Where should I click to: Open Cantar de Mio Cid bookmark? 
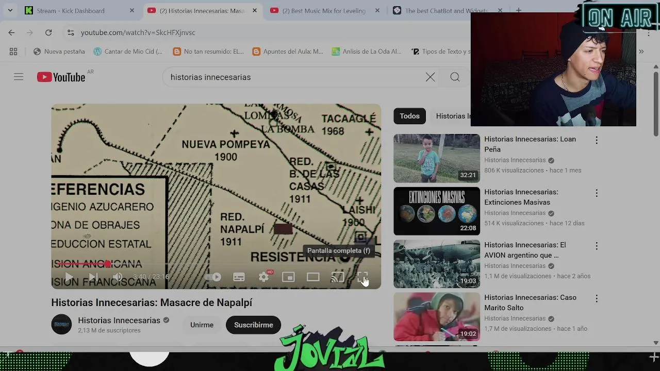128,52
